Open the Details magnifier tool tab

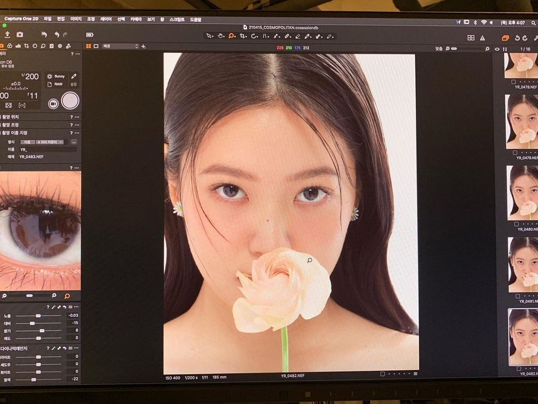pos(43,46)
